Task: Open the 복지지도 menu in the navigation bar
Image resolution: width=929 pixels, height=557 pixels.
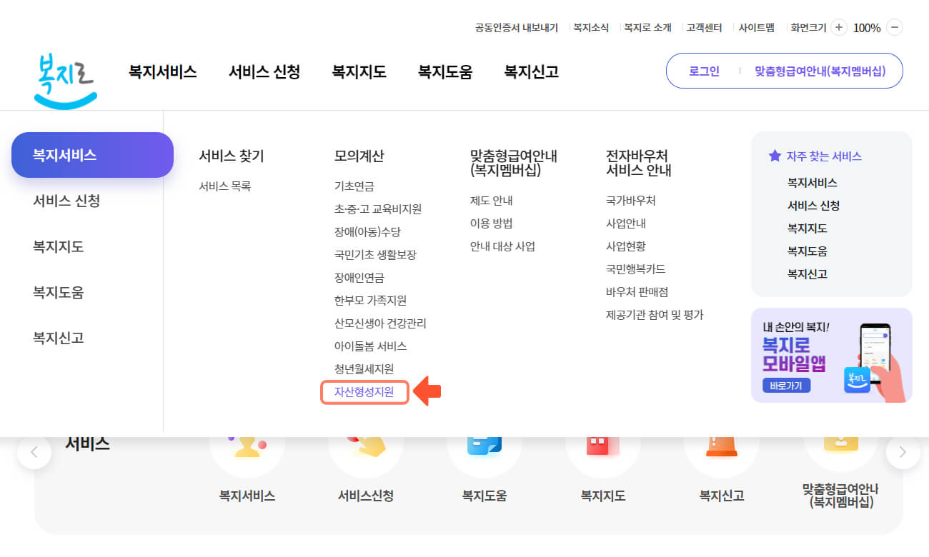Action: [x=358, y=71]
